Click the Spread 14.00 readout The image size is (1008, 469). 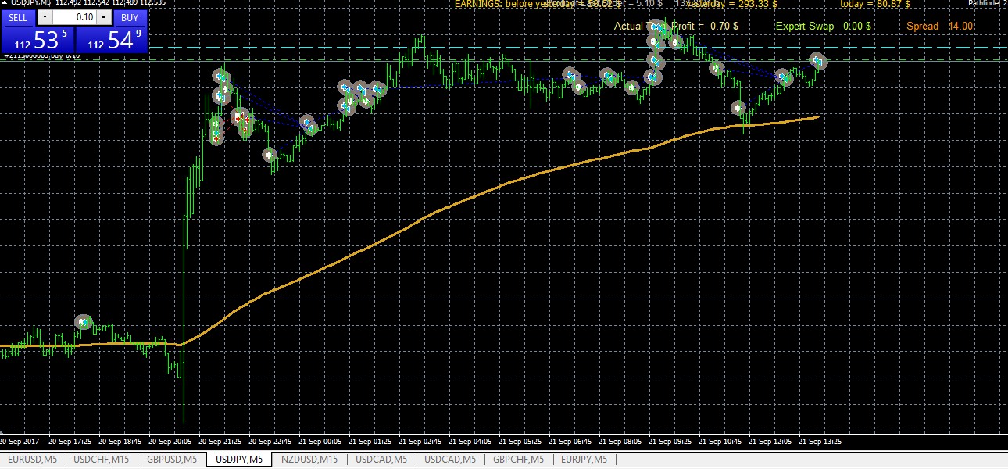click(940, 26)
